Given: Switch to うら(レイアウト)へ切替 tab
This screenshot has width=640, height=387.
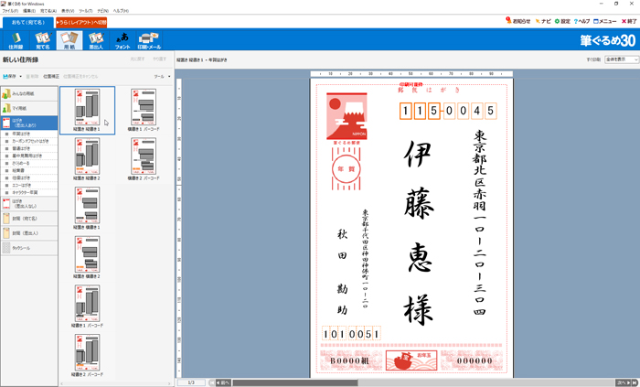Looking at the screenshot, I should 81,21.
